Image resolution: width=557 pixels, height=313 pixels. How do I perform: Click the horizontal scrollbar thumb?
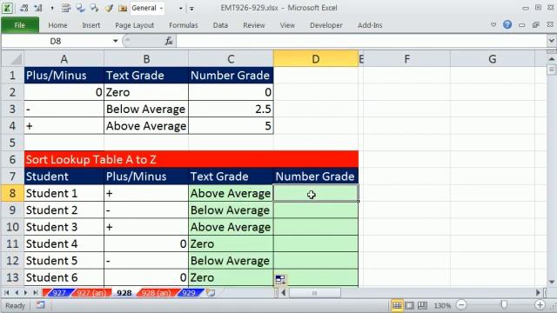coord(314,293)
